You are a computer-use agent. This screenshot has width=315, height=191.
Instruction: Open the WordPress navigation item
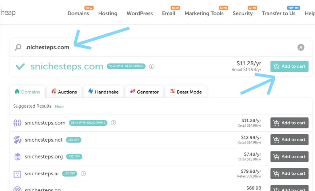pos(140,13)
